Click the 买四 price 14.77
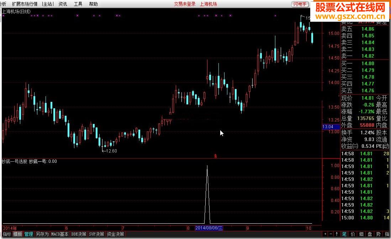391x239 pixels. pyautogui.click(x=368, y=84)
